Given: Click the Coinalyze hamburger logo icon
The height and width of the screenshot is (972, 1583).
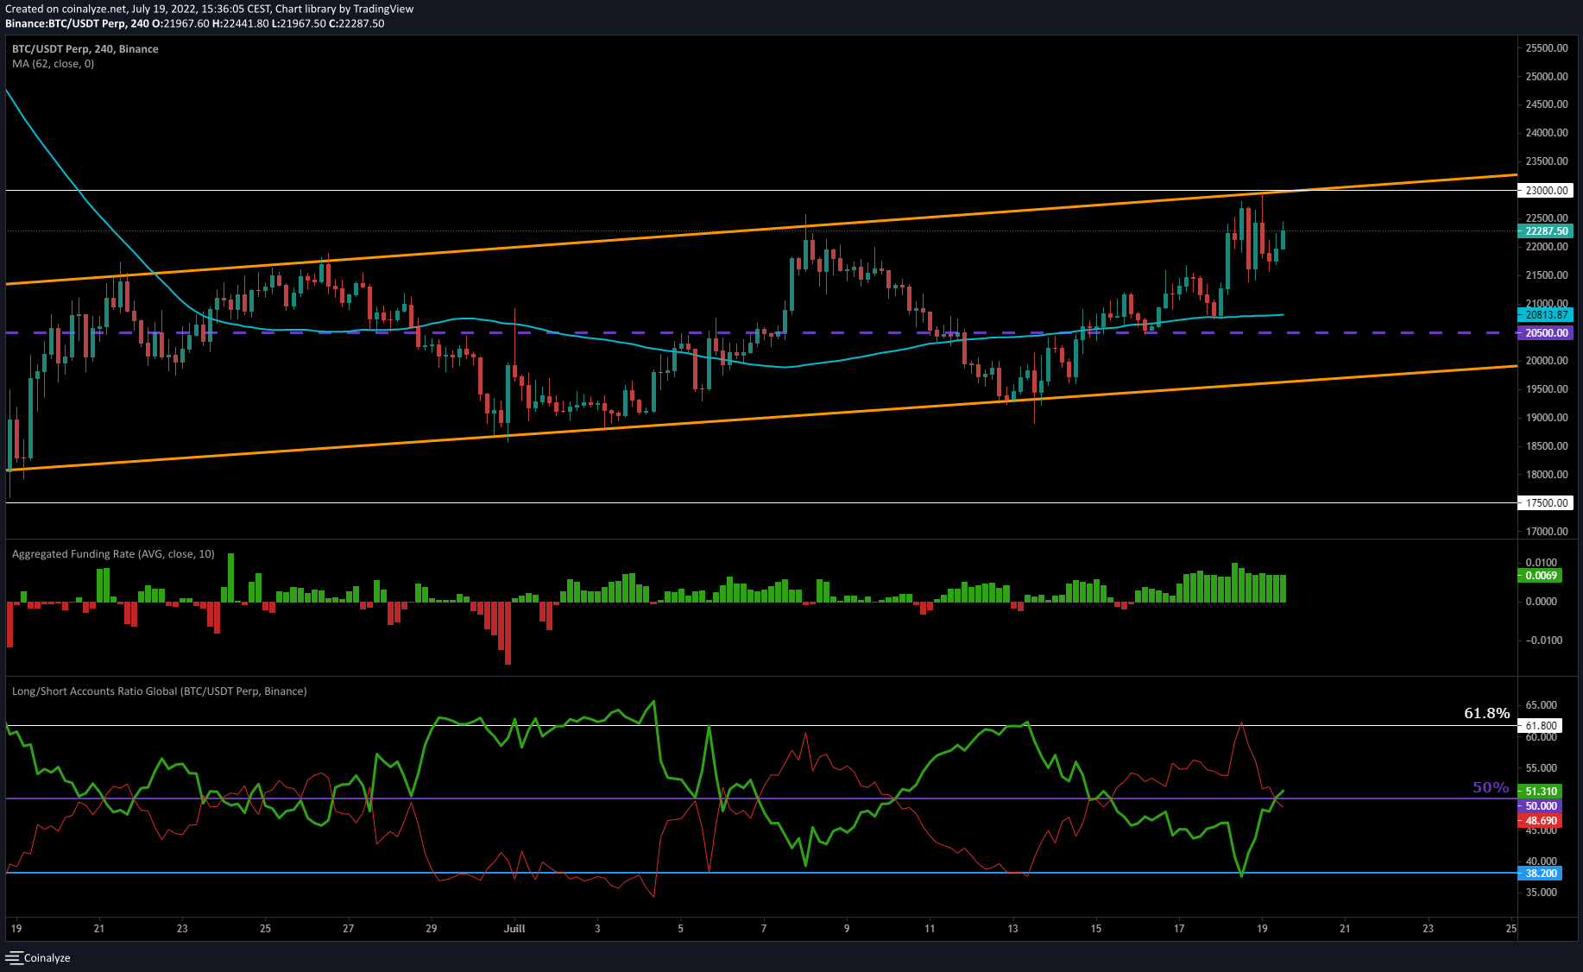Looking at the screenshot, I should [14, 957].
